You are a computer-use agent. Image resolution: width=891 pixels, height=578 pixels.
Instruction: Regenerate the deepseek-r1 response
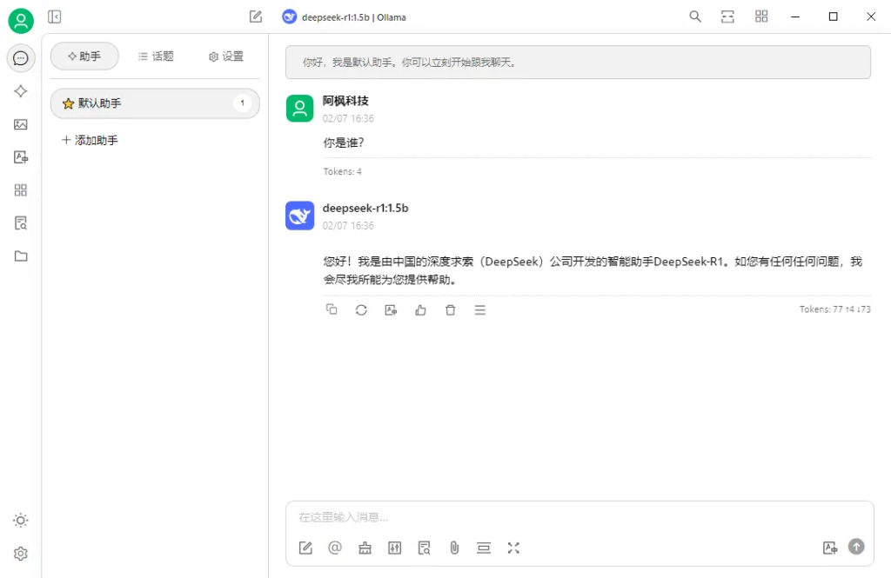(361, 309)
